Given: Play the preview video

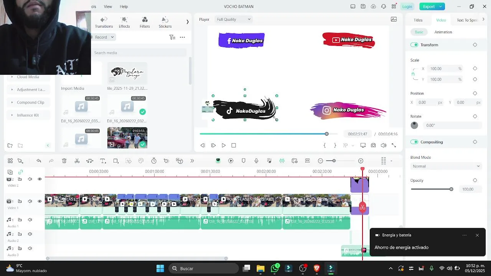Looking at the screenshot, I should coord(224,145).
